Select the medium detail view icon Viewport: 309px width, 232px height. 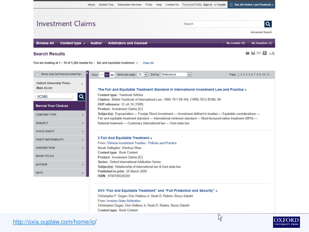point(107,75)
